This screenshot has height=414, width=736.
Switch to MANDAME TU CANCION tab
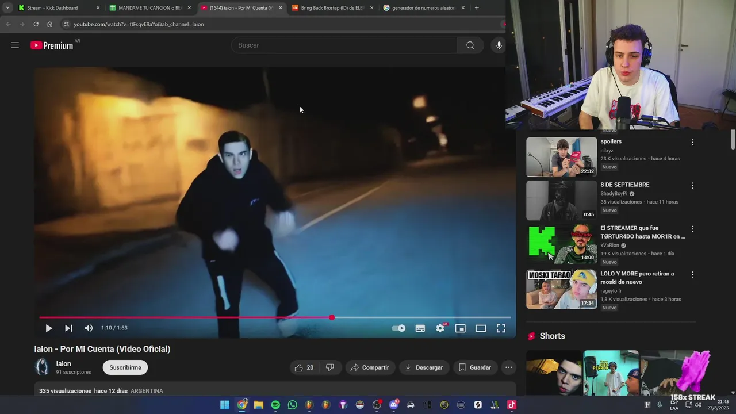(149, 8)
